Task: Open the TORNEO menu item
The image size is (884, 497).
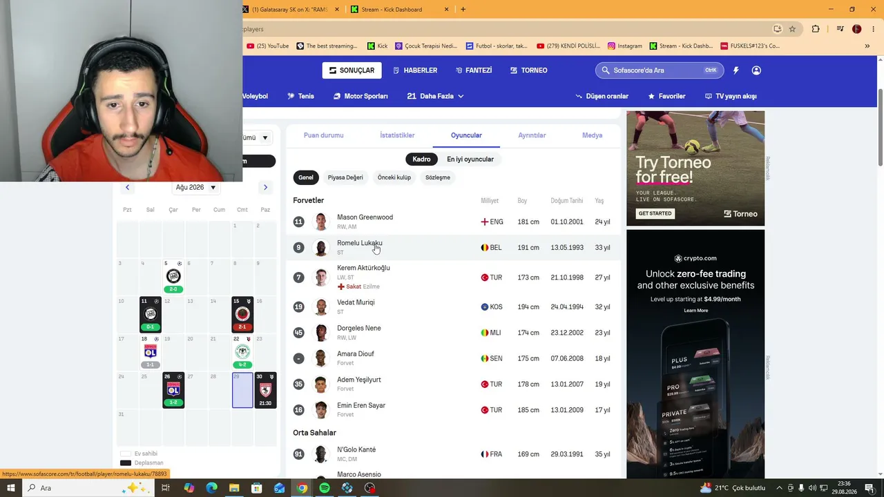Action: (528, 70)
